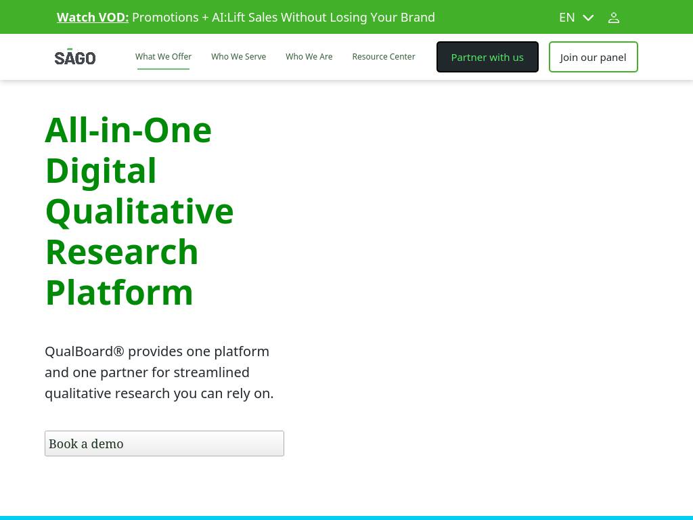The image size is (693, 520).
Task: Open the Resource Center menu
Action: [384, 57]
